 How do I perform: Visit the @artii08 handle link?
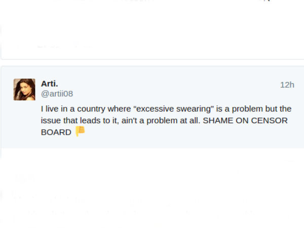tap(57, 94)
